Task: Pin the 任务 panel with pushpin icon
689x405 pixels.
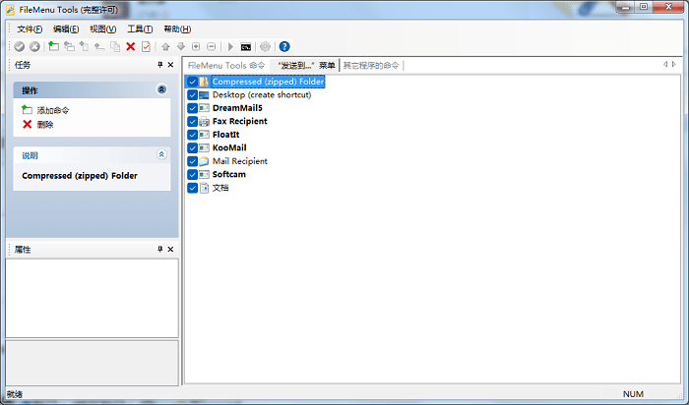Action: [159, 65]
